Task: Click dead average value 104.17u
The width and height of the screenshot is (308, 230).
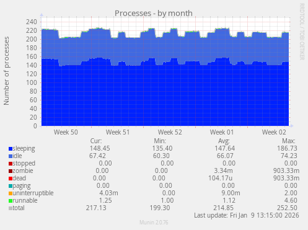Action: (220, 178)
